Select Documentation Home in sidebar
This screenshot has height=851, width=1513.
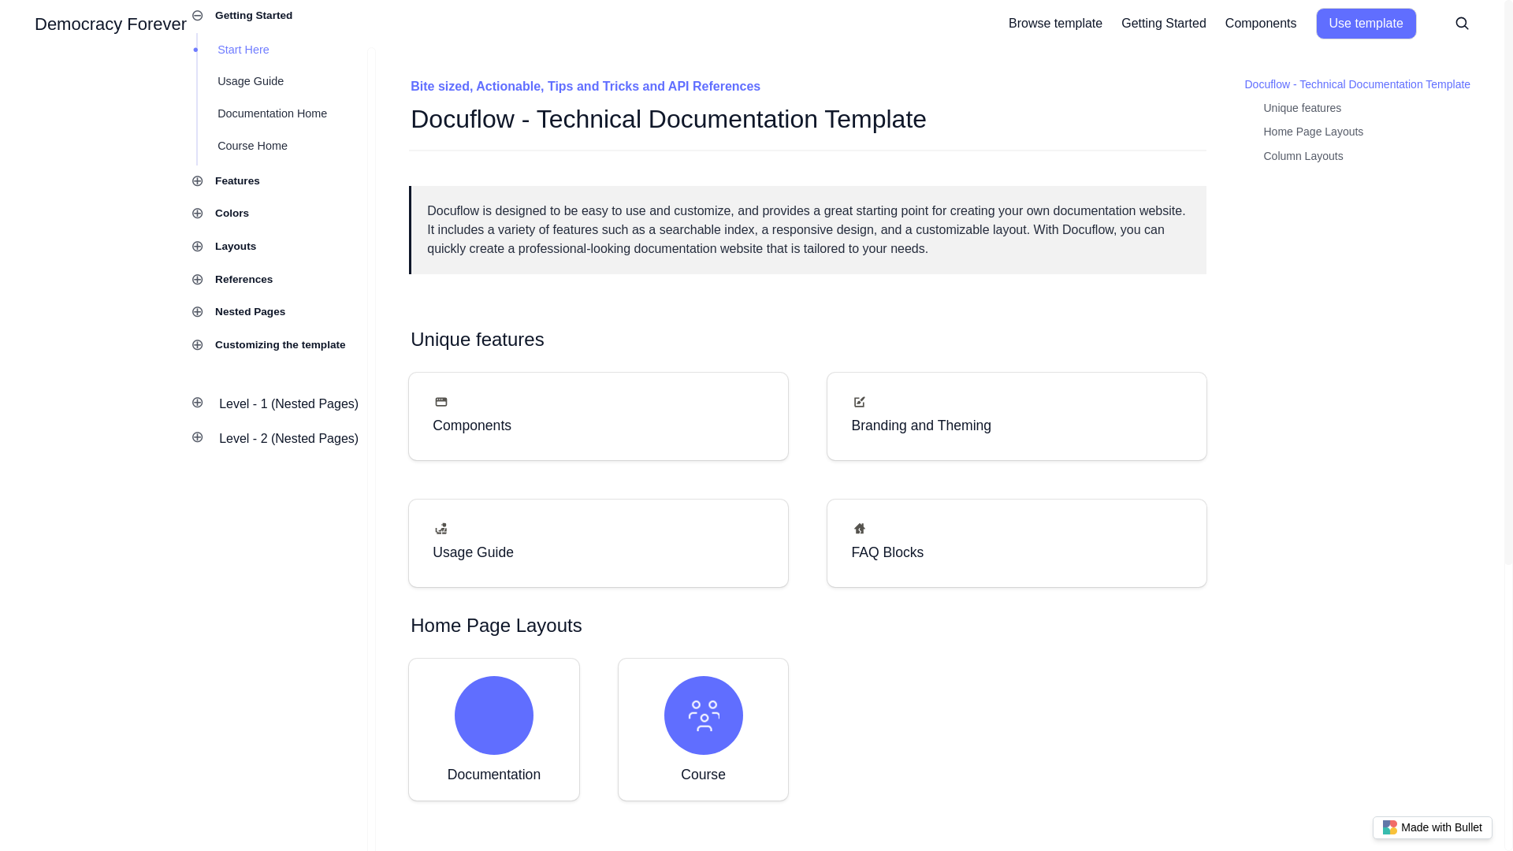click(272, 113)
